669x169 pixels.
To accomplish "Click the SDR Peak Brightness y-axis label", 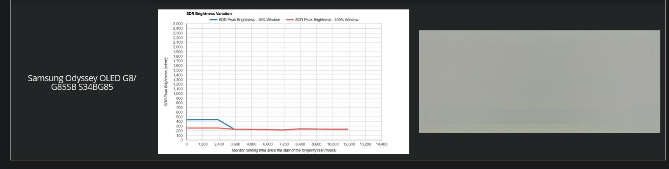I will pyautogui.click(x=166, y=82).
